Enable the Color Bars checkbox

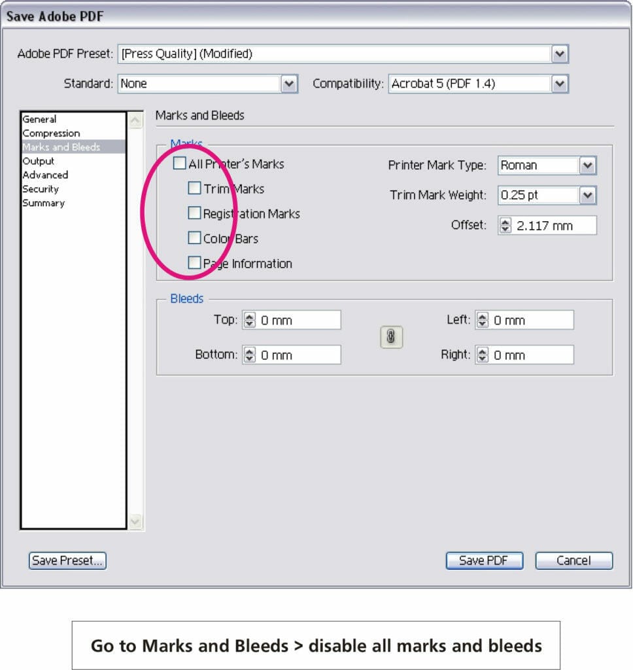194,238
